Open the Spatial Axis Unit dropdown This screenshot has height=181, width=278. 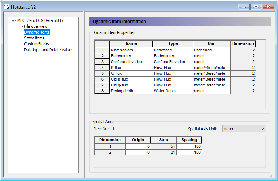pos(244,129)
